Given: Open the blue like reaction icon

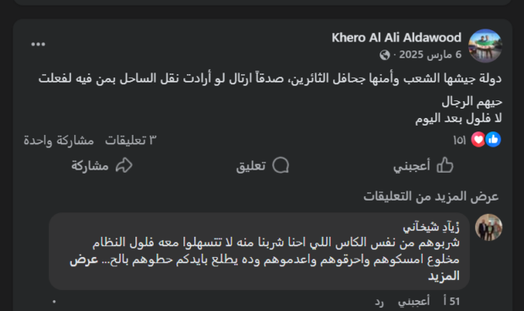Looking at the screenshot, I should [494, 140].
